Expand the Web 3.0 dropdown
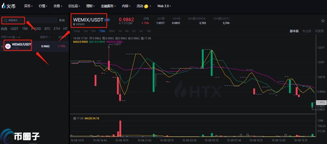This screenshot has width=327, height=144. 164,6
